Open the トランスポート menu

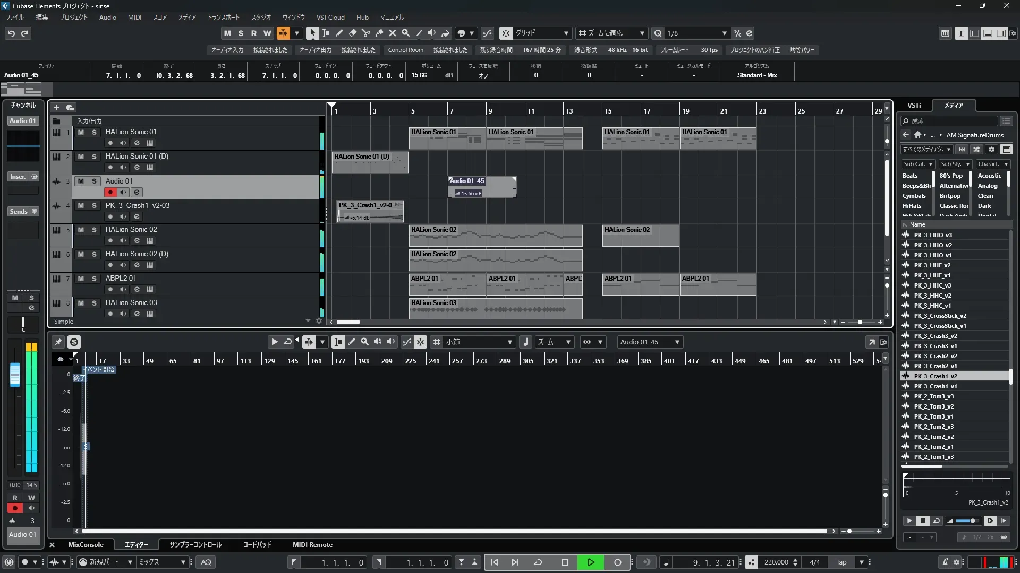(223, 17)
